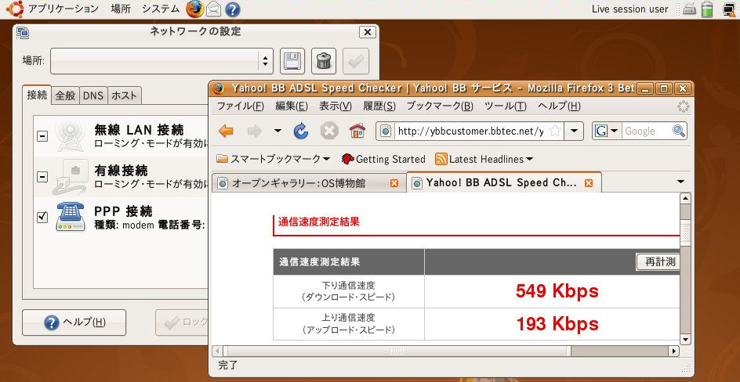Uncheck the PPP 接続 checkbox

tap(42, 217)
